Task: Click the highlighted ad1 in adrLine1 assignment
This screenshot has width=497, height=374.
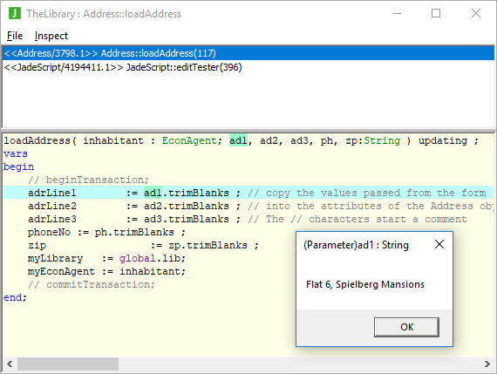Action: (x=153, y=193)
